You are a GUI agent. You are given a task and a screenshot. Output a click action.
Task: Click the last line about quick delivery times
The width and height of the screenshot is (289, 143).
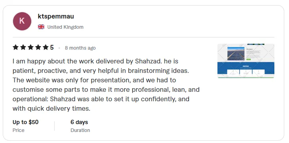51,108
